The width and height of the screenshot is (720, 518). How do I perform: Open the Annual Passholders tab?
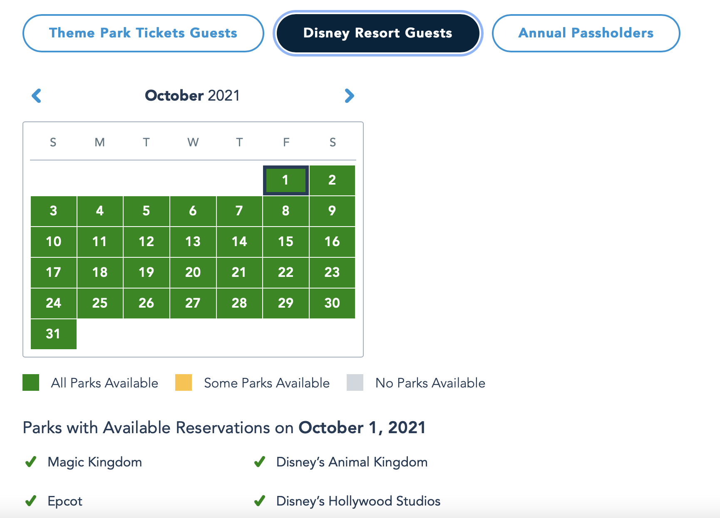[586, 33]
